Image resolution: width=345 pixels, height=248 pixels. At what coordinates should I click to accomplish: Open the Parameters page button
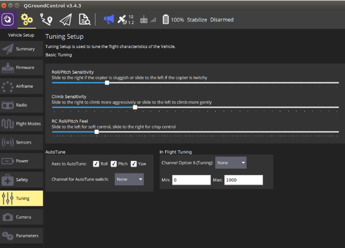(21, 235)
